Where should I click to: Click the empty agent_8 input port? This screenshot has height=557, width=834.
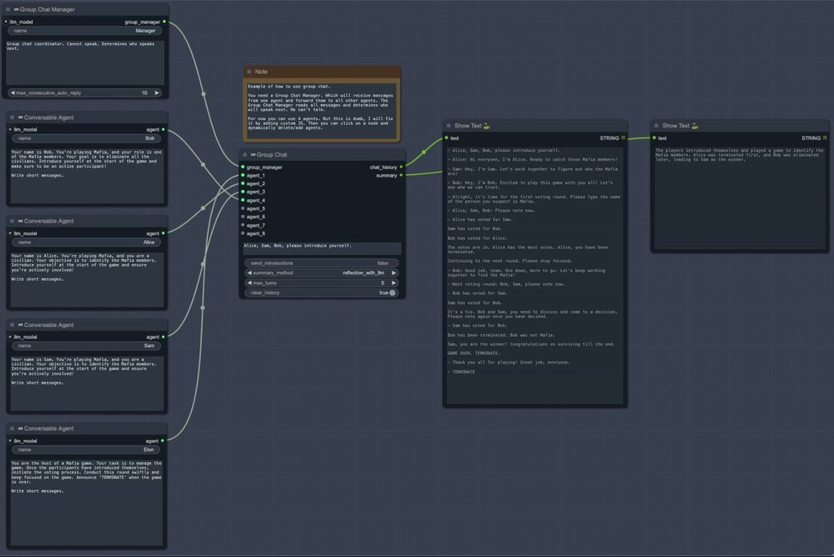point(243,233)
